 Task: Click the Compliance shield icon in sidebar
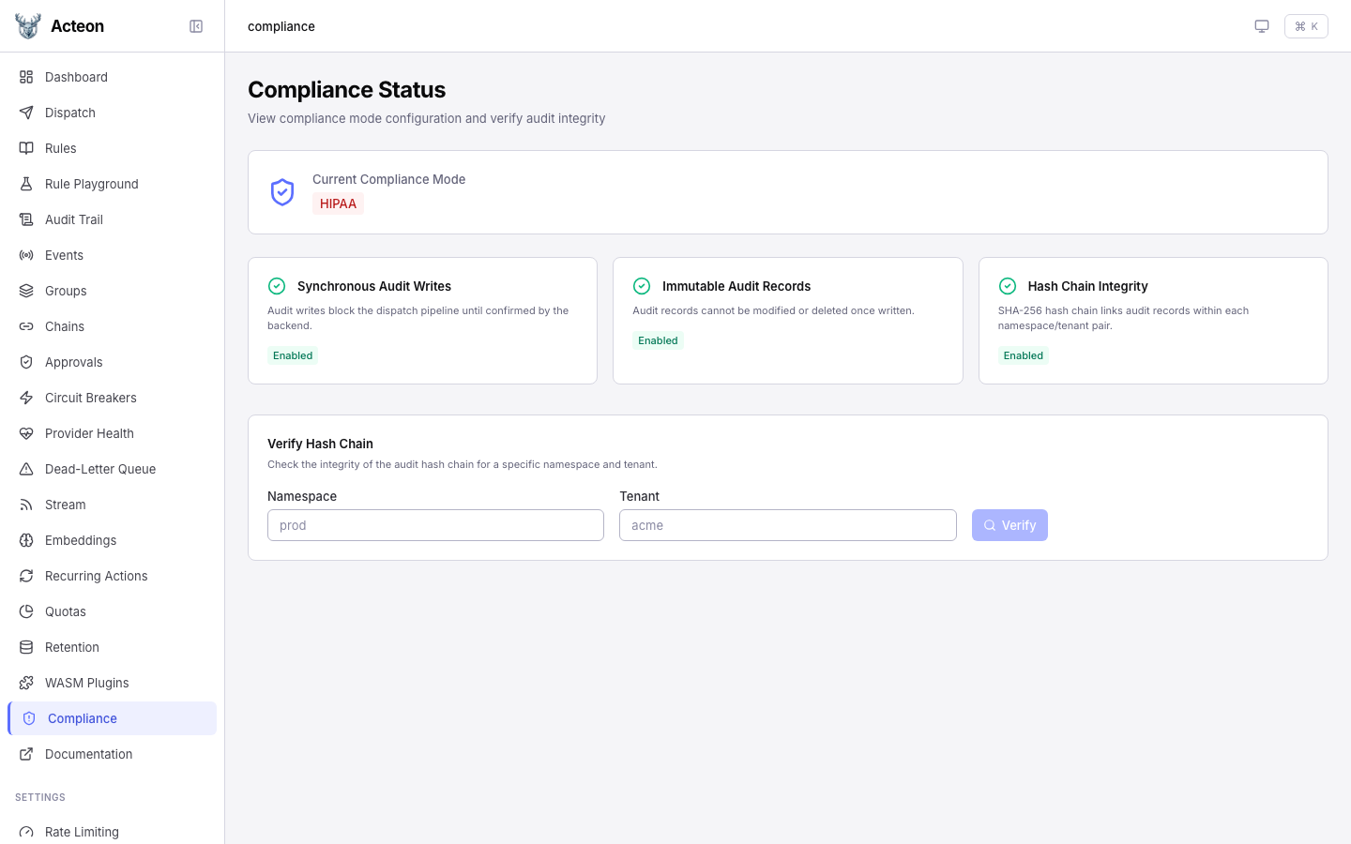pyautogui.click(x=28, y=718)
